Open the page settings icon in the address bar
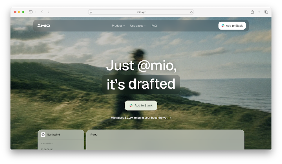The height and width of the screenshot is (164, 282). coord(91,12)
